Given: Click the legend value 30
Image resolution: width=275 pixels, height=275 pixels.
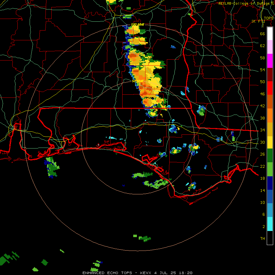Looking at the screenshot, I should [262, 142].
